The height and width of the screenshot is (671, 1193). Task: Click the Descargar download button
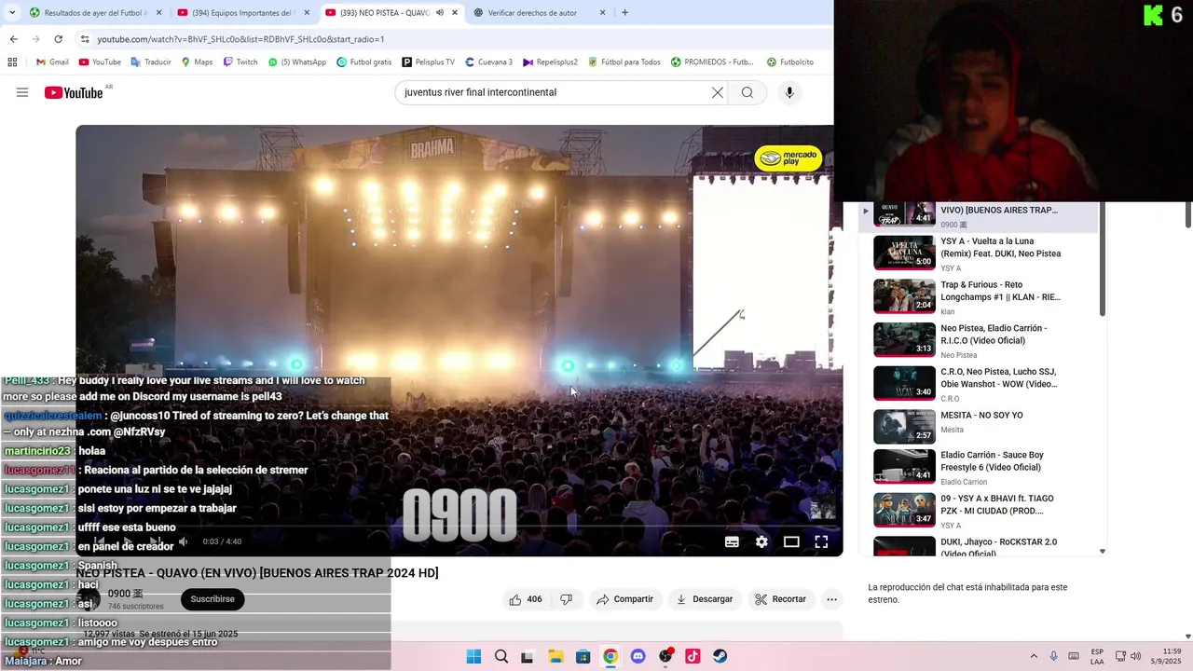[x=705, y=599]
